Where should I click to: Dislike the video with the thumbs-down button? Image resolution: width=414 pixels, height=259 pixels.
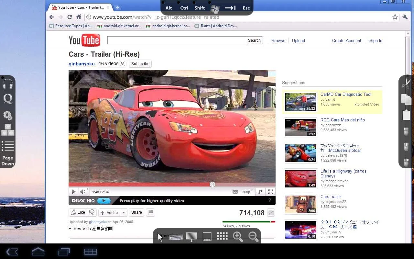tap(92, 212)
